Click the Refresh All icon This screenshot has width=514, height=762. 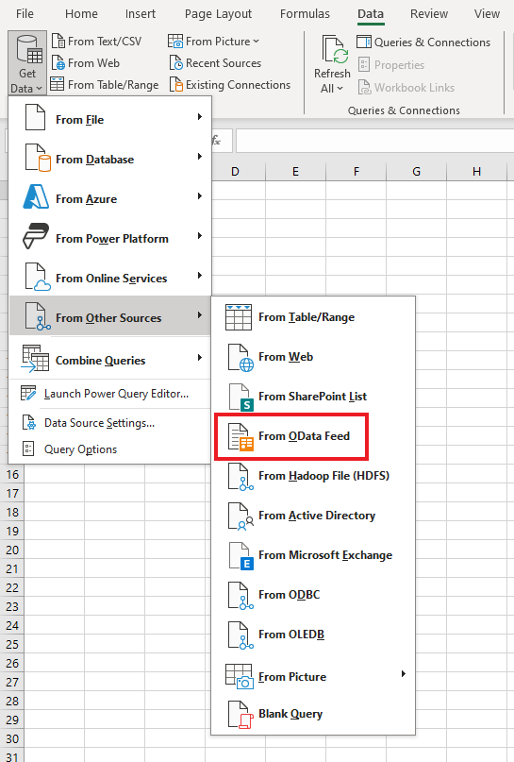334,49
